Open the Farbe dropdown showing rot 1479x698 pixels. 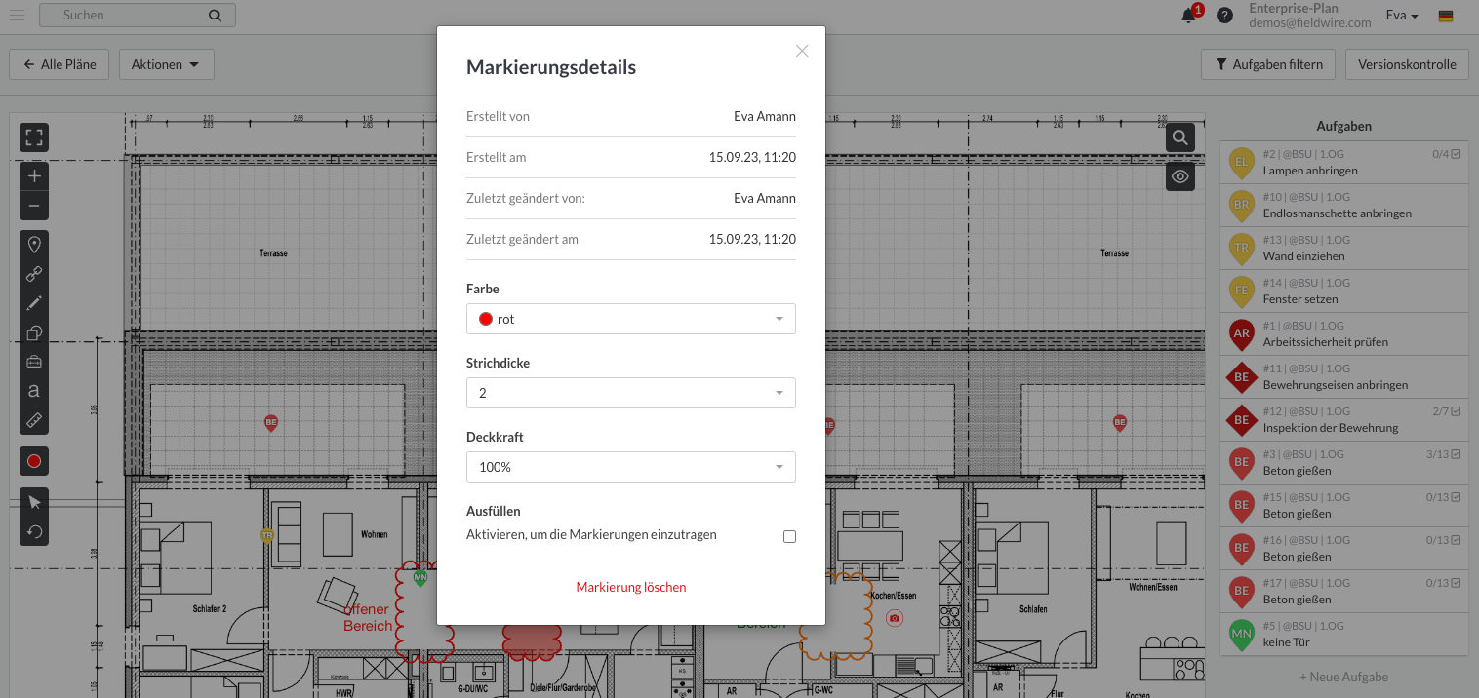click(x=631, y=319)
